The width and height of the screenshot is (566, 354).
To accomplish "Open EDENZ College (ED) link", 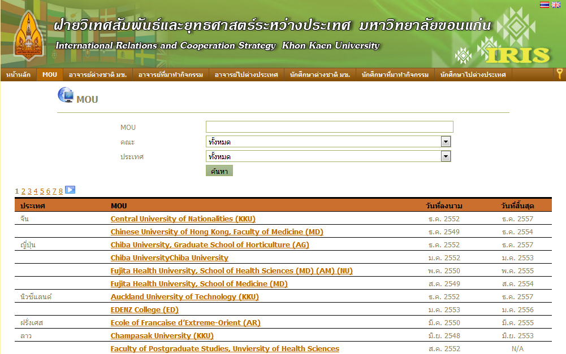I will (144, 309).
